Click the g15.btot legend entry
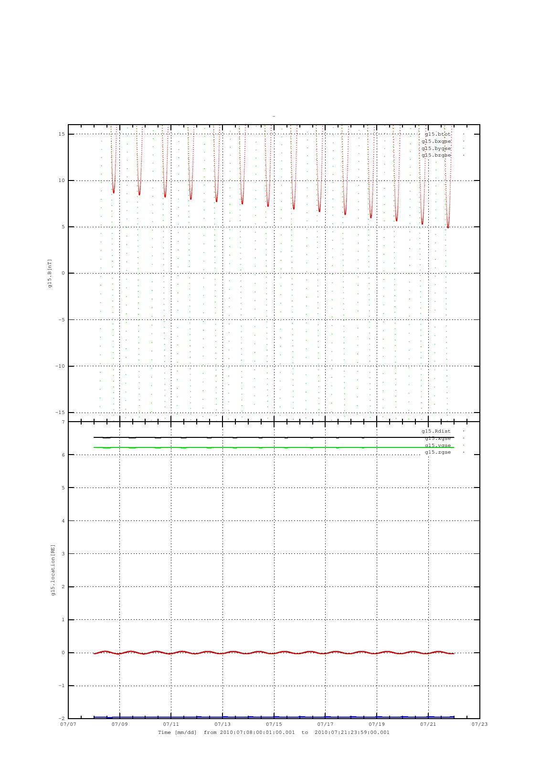Viewport: 540px width, 764px height. point(438,134)
